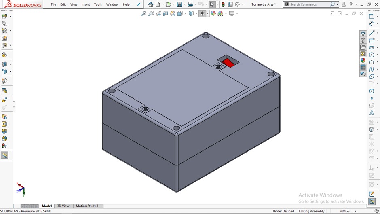Click the Reference Geometry icon

point(4,72)
